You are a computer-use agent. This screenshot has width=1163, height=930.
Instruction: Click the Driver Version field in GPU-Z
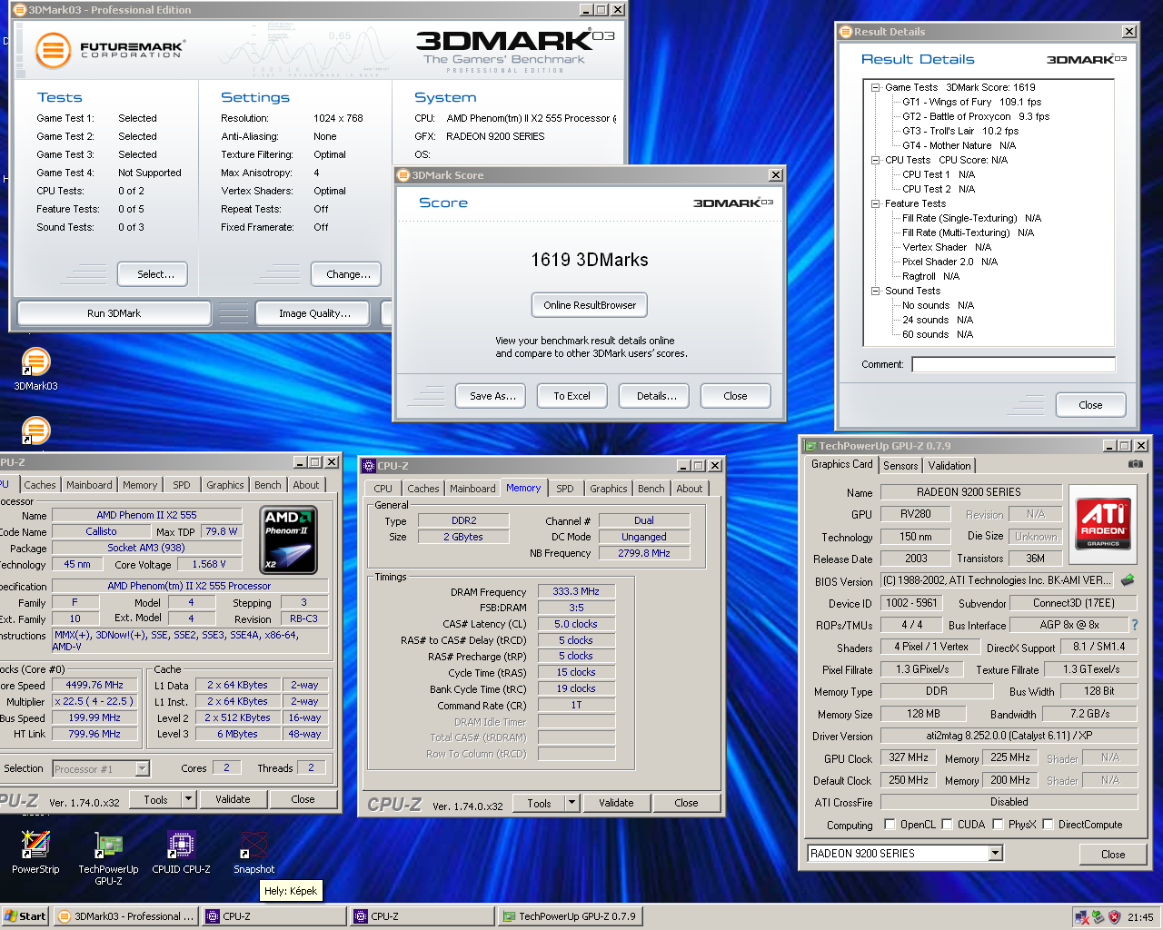pyautogui.click(x=1009, y=736)
